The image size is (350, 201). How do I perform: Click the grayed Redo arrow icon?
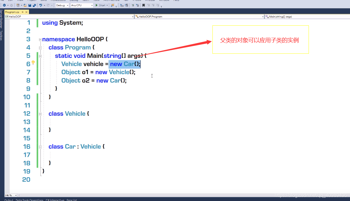[x=48, y=5]
